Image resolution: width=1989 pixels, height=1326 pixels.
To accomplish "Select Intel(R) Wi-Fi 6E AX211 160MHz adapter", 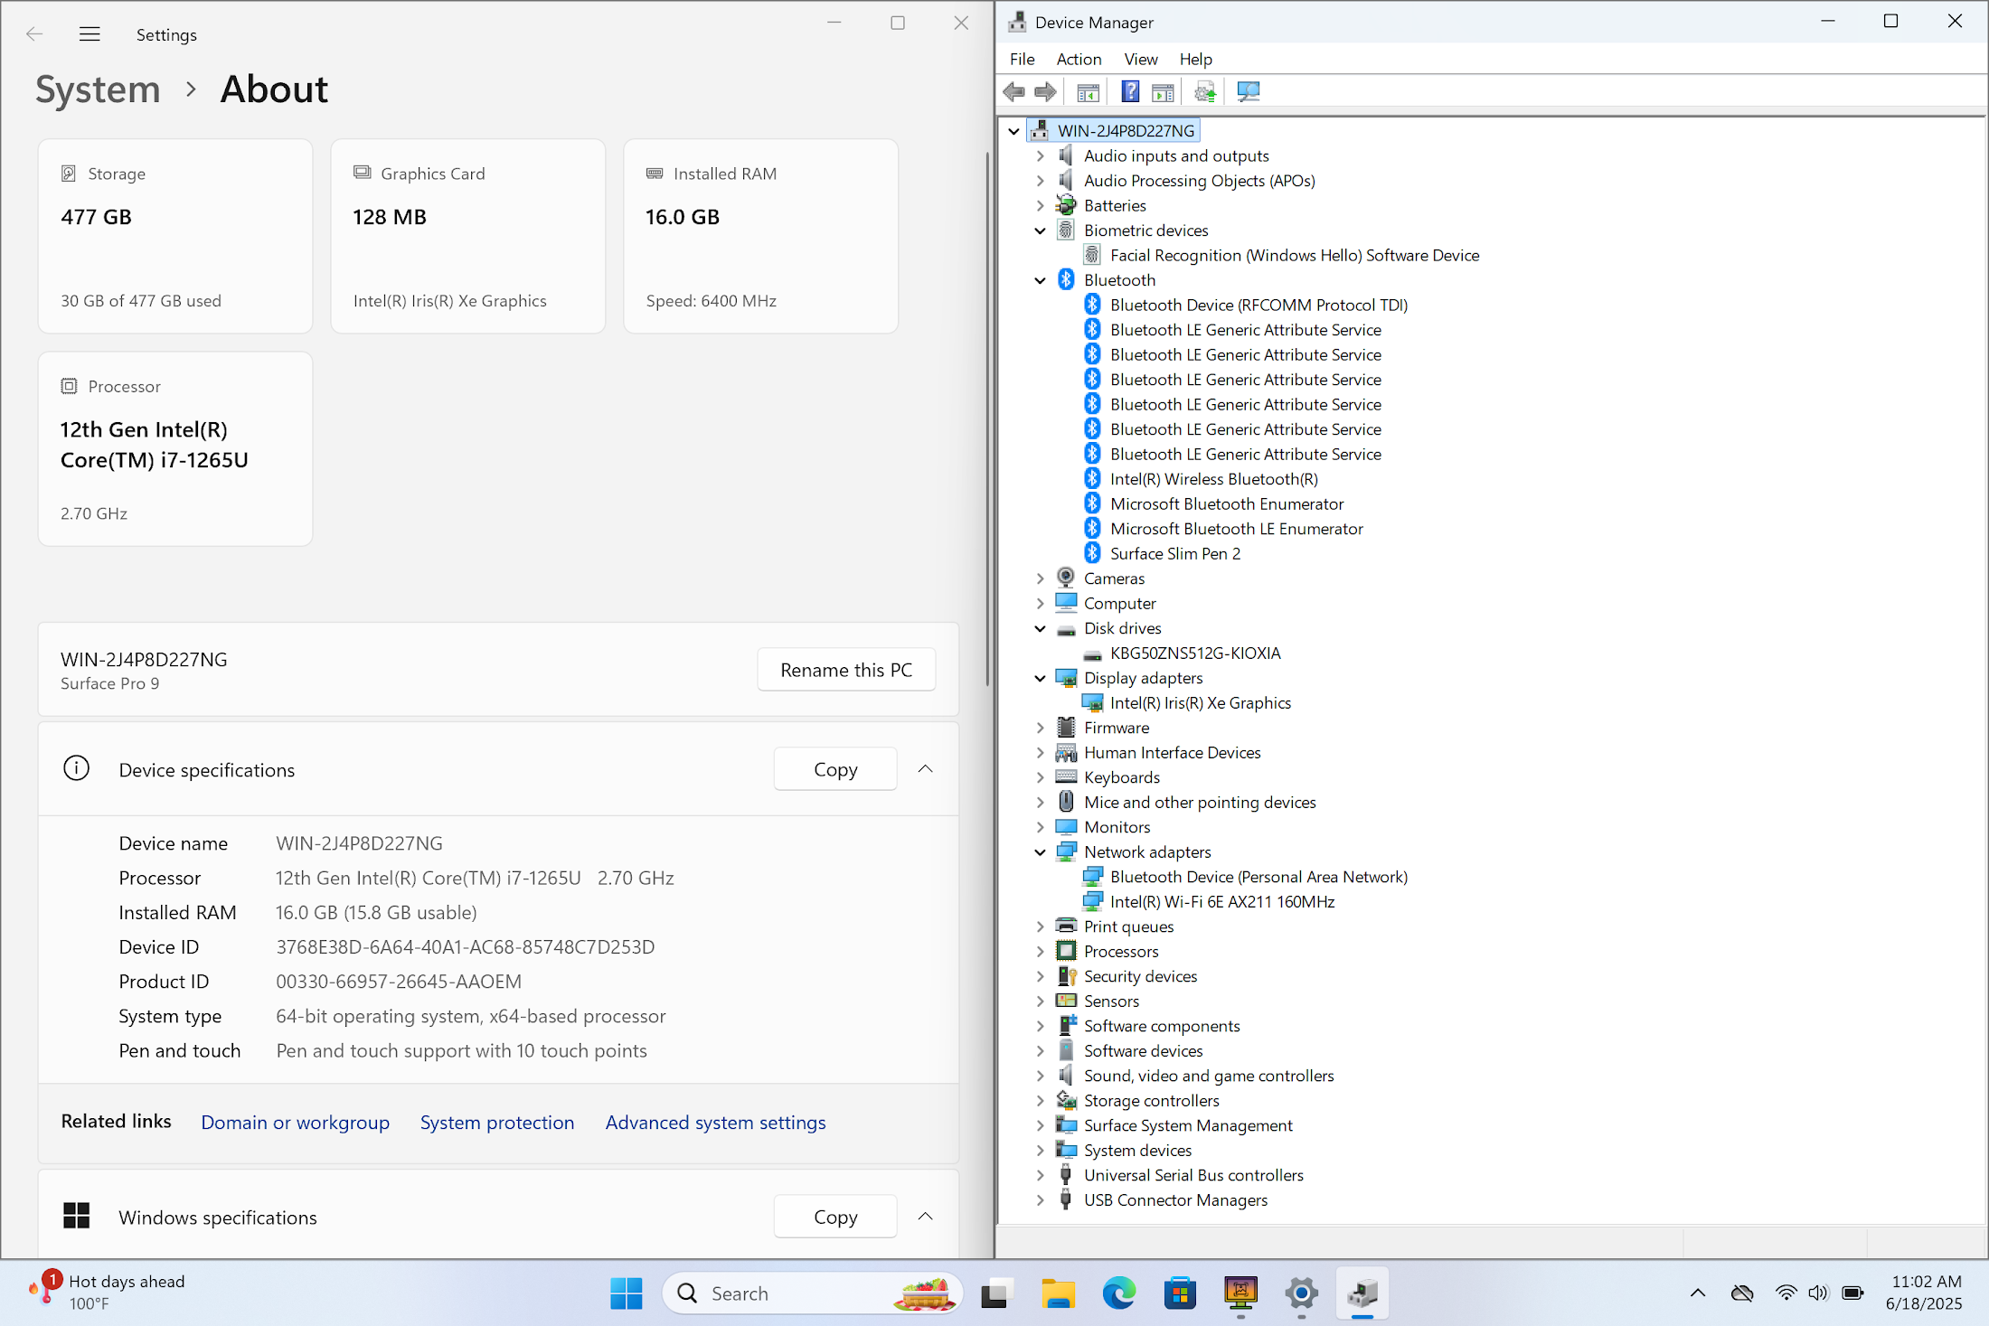I will point(1222,901).
